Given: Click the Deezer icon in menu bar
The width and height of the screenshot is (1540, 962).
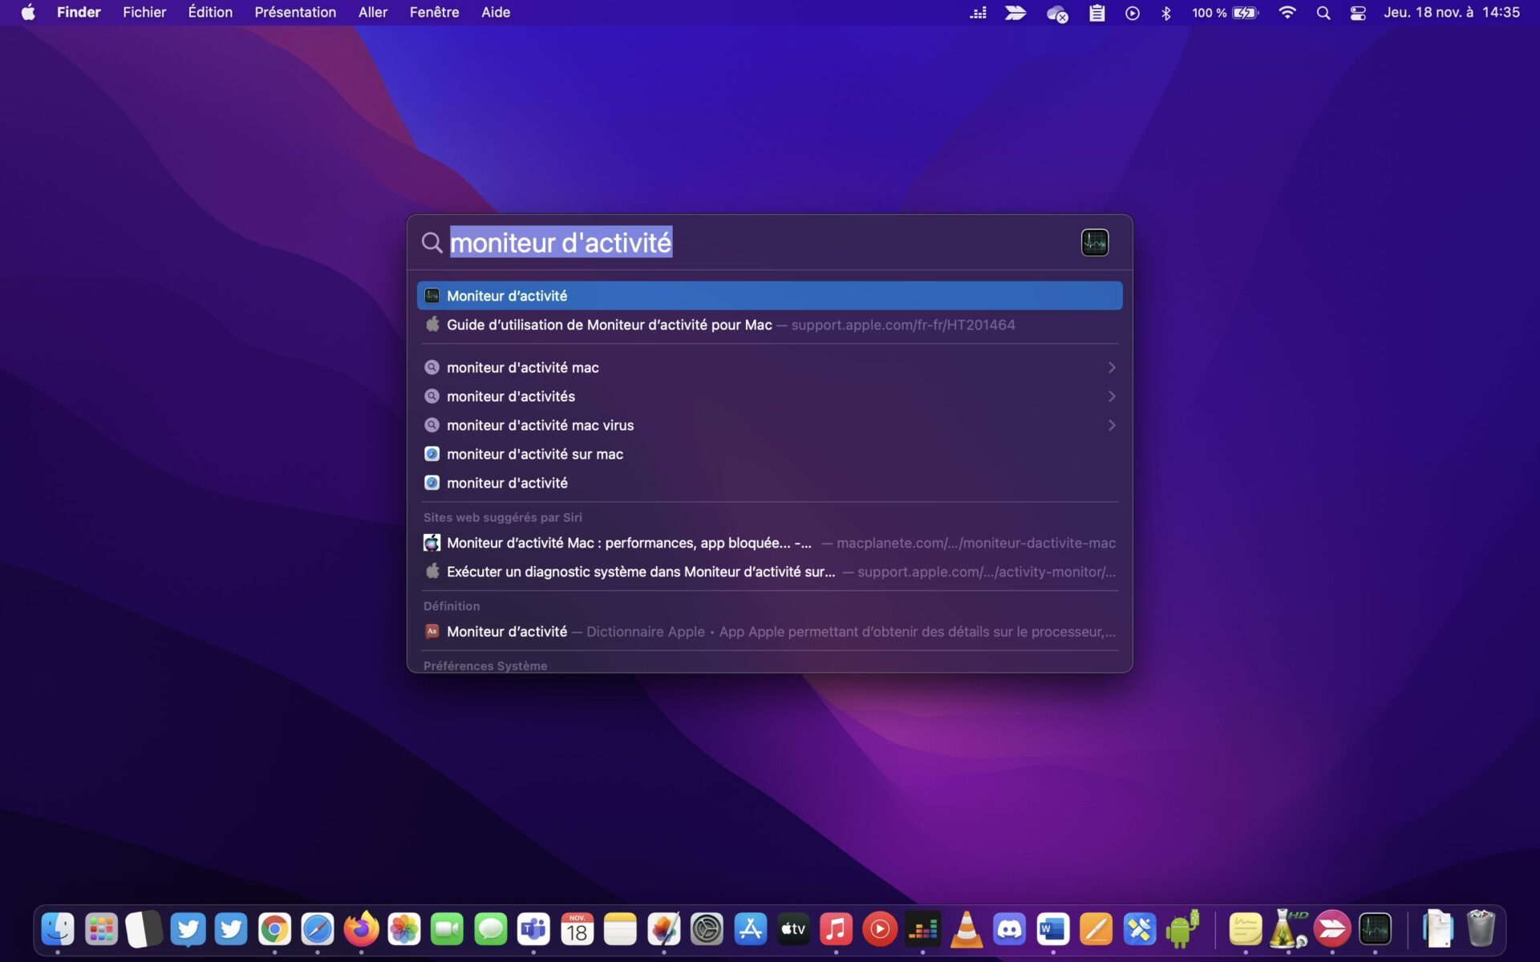Looking at the screenshot, I should 978,13.
